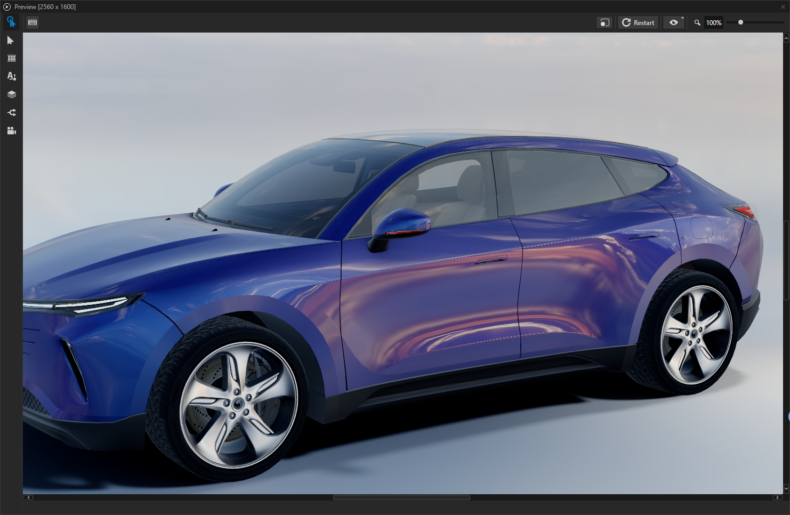This screenshot has height=515, width=790.
Task: Click the vertical scrollbar down arrow
Action: (x=786, y=489)
